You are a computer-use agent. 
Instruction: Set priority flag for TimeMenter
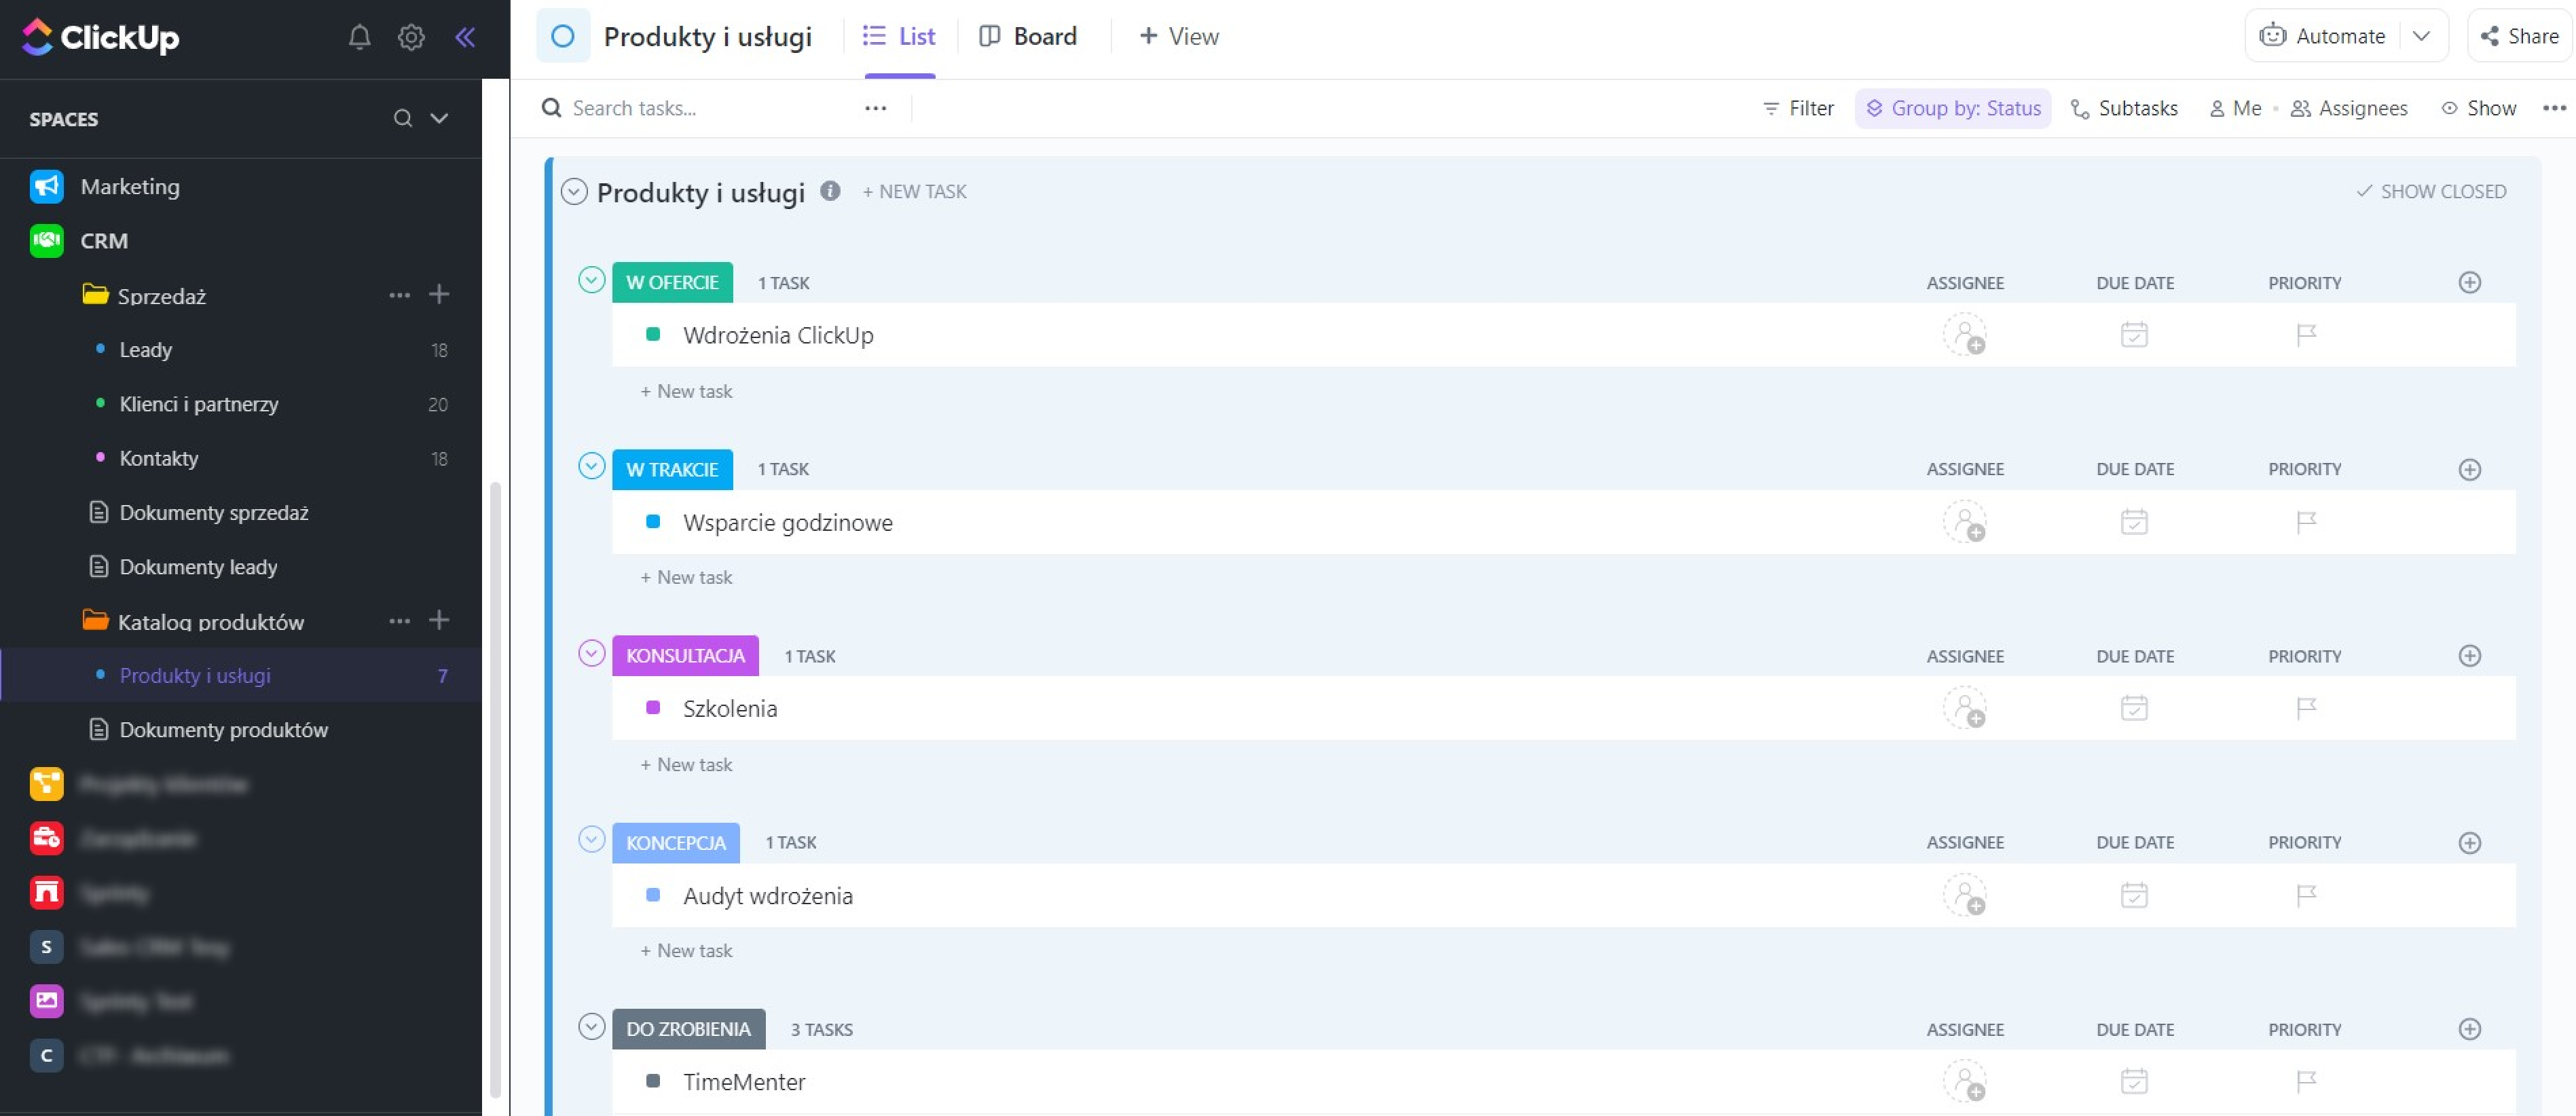(2306, 1081)
